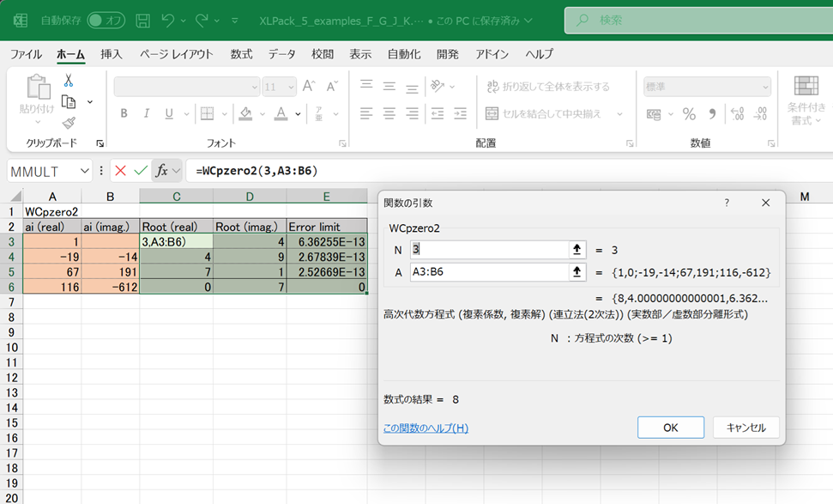Switch to the 挿入 ribbon tab

[112, 54]
